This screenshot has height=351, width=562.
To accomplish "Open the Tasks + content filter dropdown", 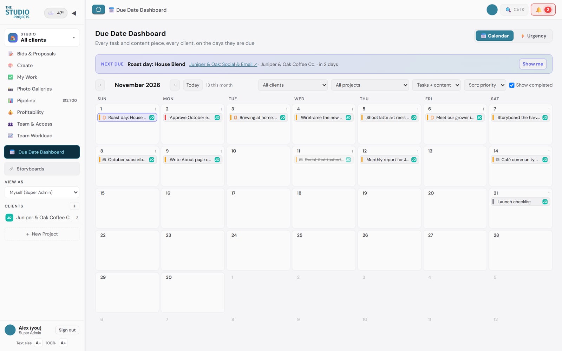I will click(436, 85).
